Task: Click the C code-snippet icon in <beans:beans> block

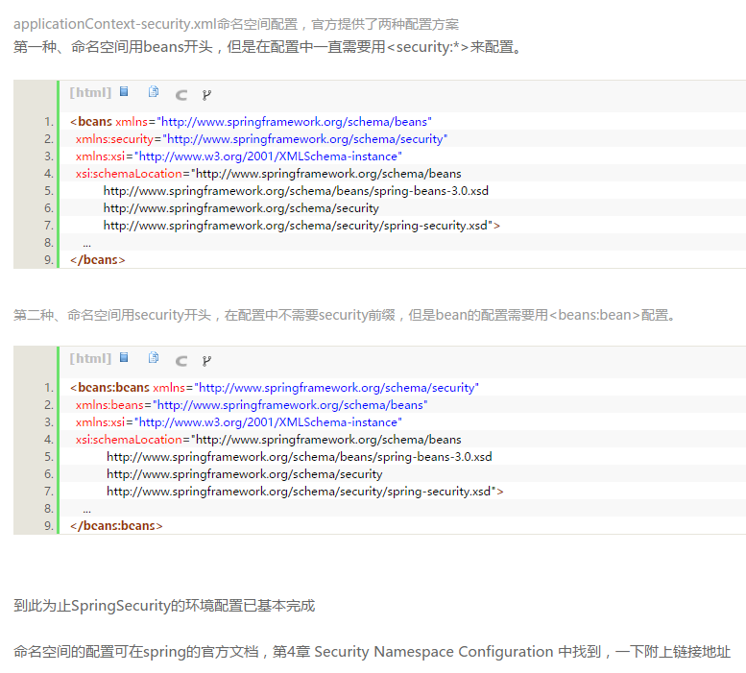Action: pos(181,361)
